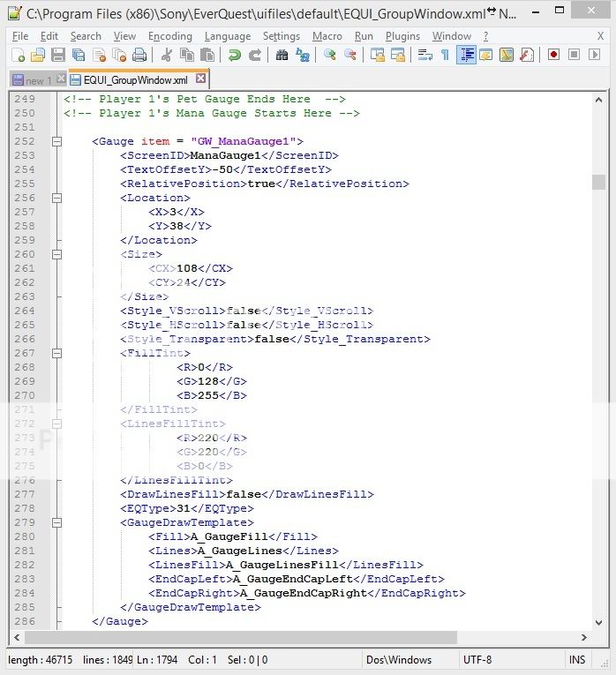Switch to the new 1 tab

[x=33, y=79]
